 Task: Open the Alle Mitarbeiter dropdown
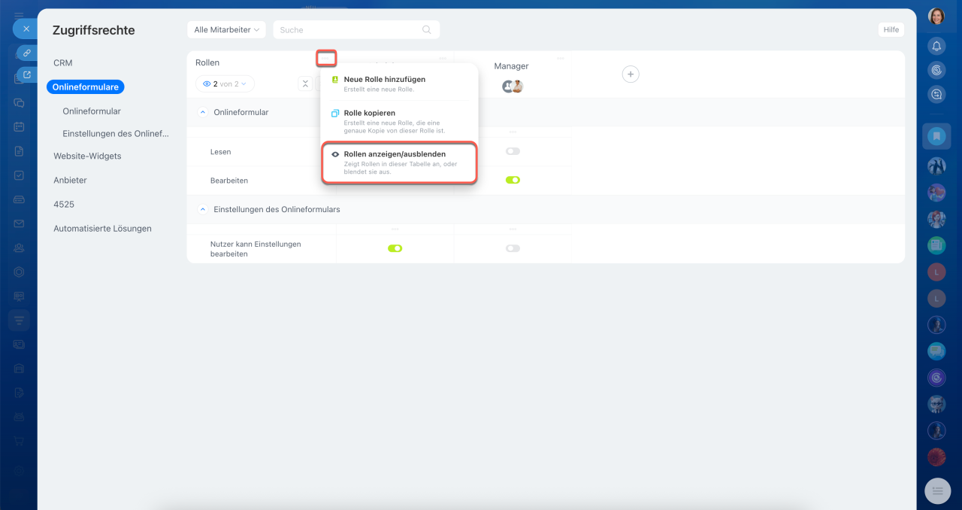tap(226, 30)
